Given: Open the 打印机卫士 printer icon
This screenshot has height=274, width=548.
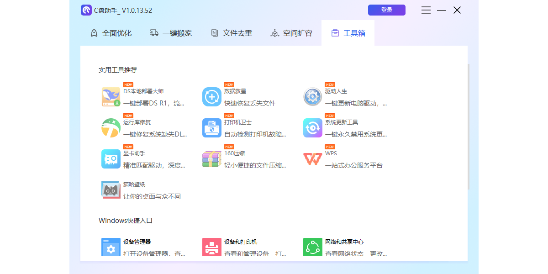Looking at the screenshot, I should 211,128.
